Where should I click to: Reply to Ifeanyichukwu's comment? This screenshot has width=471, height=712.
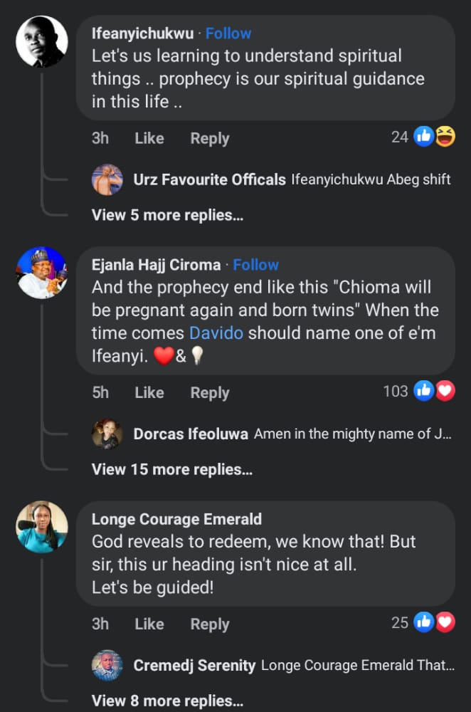[x=209, y=138]
